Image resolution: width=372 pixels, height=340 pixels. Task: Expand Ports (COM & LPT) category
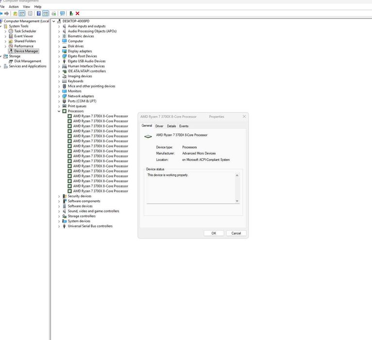click(x=59, y=102)
